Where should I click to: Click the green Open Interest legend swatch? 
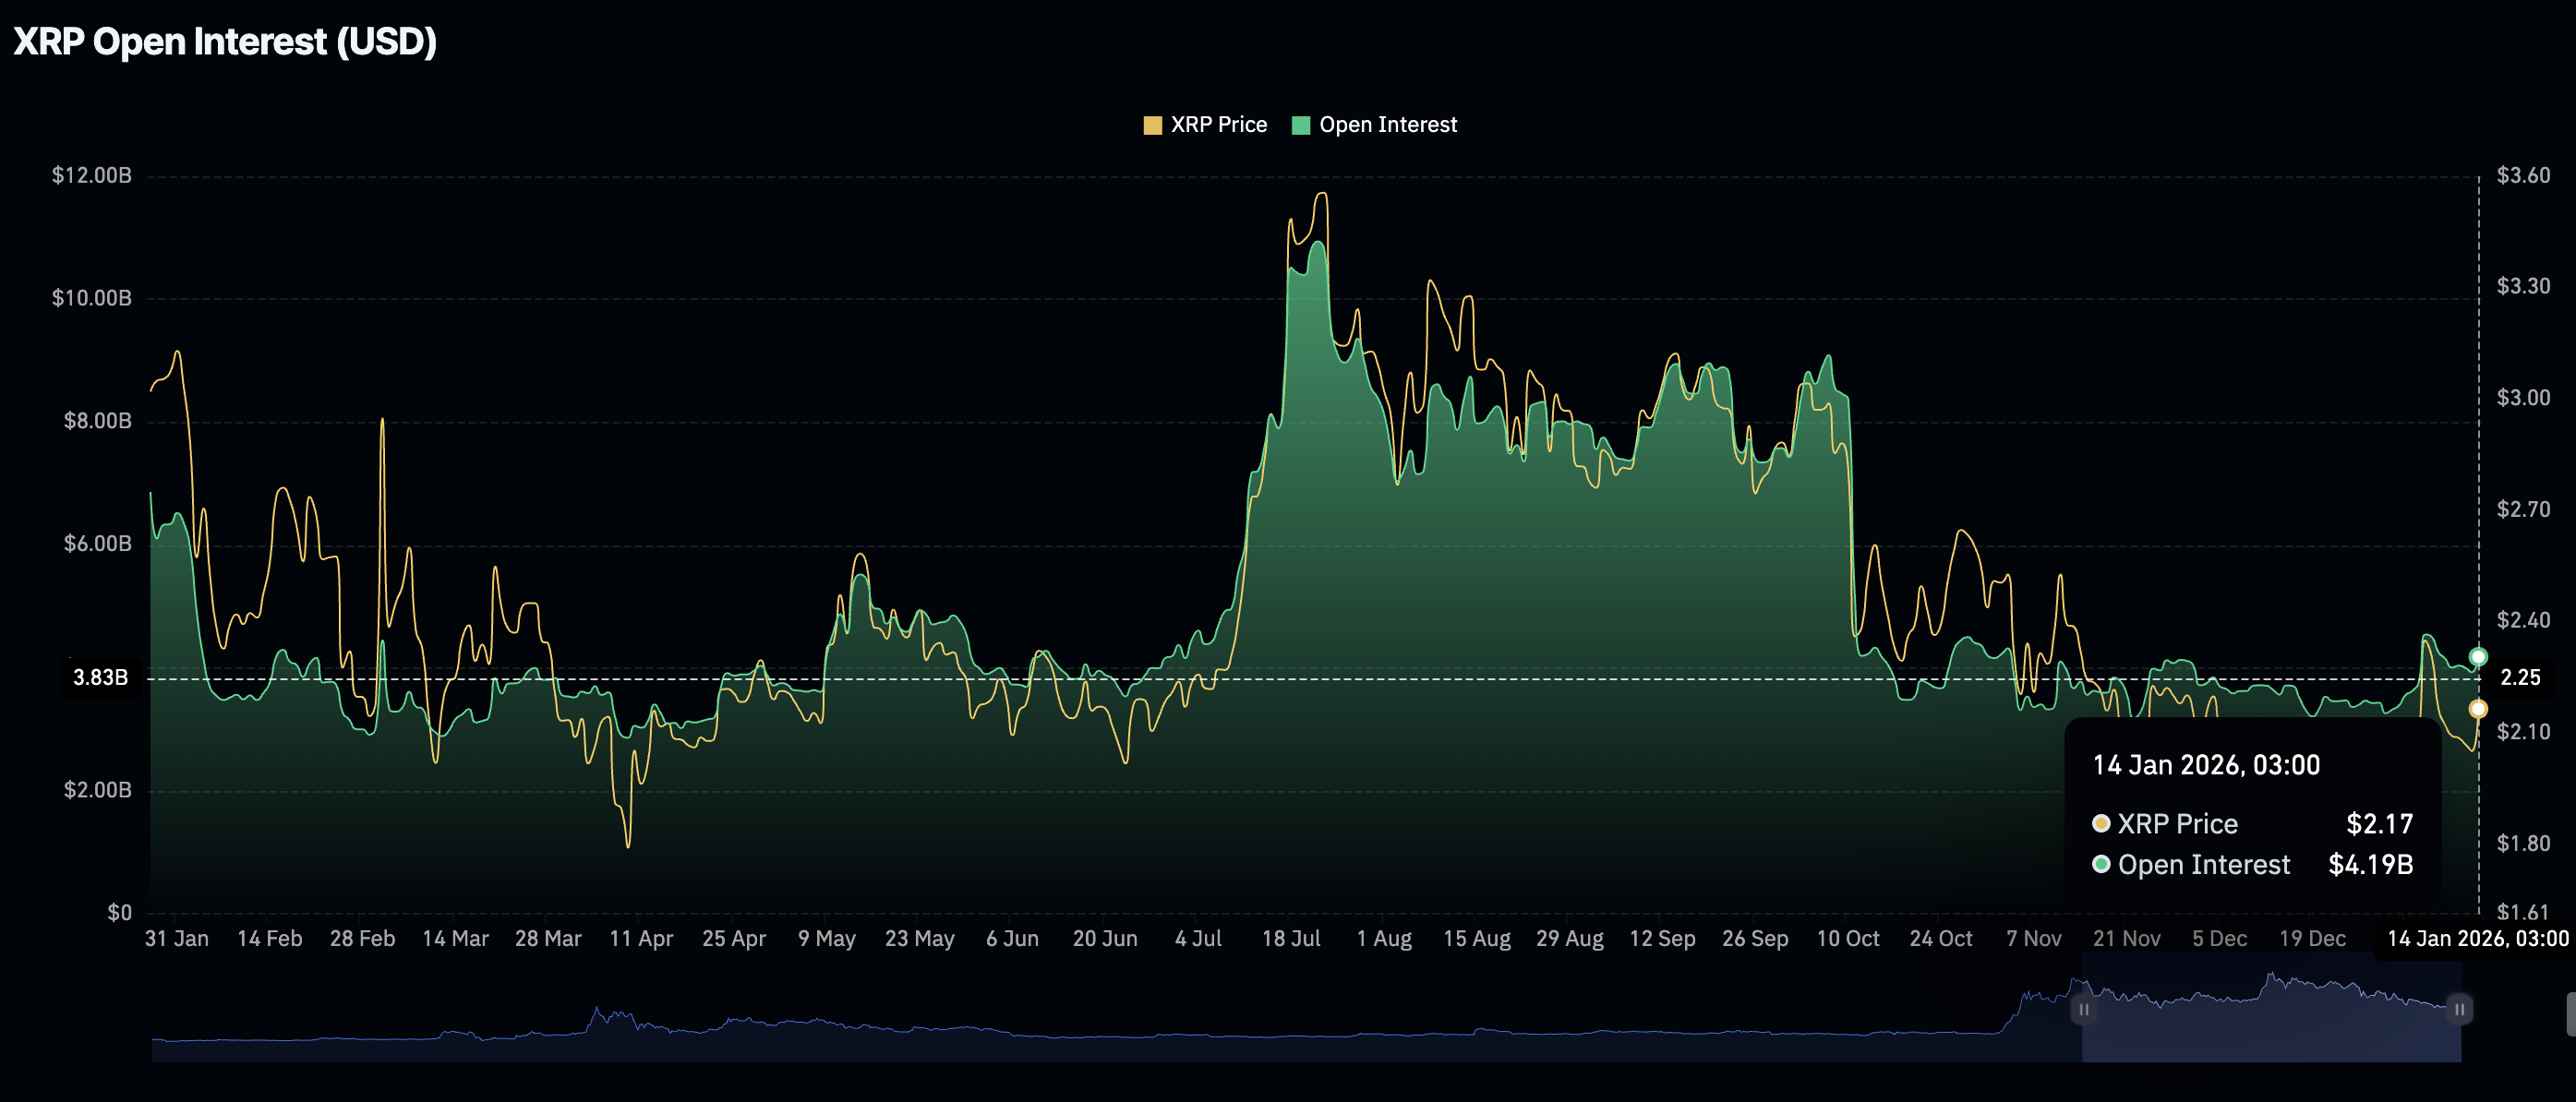[x=1300, y=124]
